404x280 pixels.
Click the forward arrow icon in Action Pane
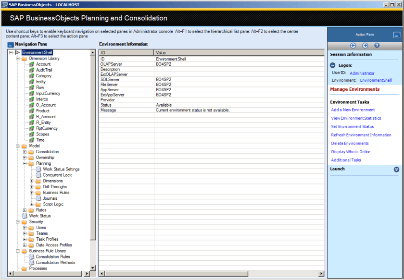coord(365,46)
